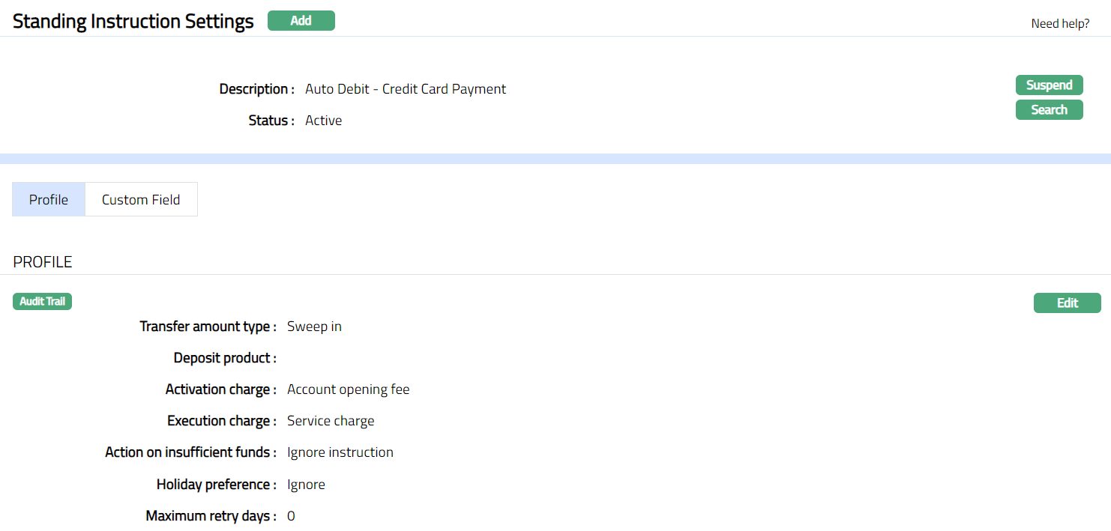1111x531 pixels.
Task: Click the green Search button
Action: click(x=1049, y=109)
